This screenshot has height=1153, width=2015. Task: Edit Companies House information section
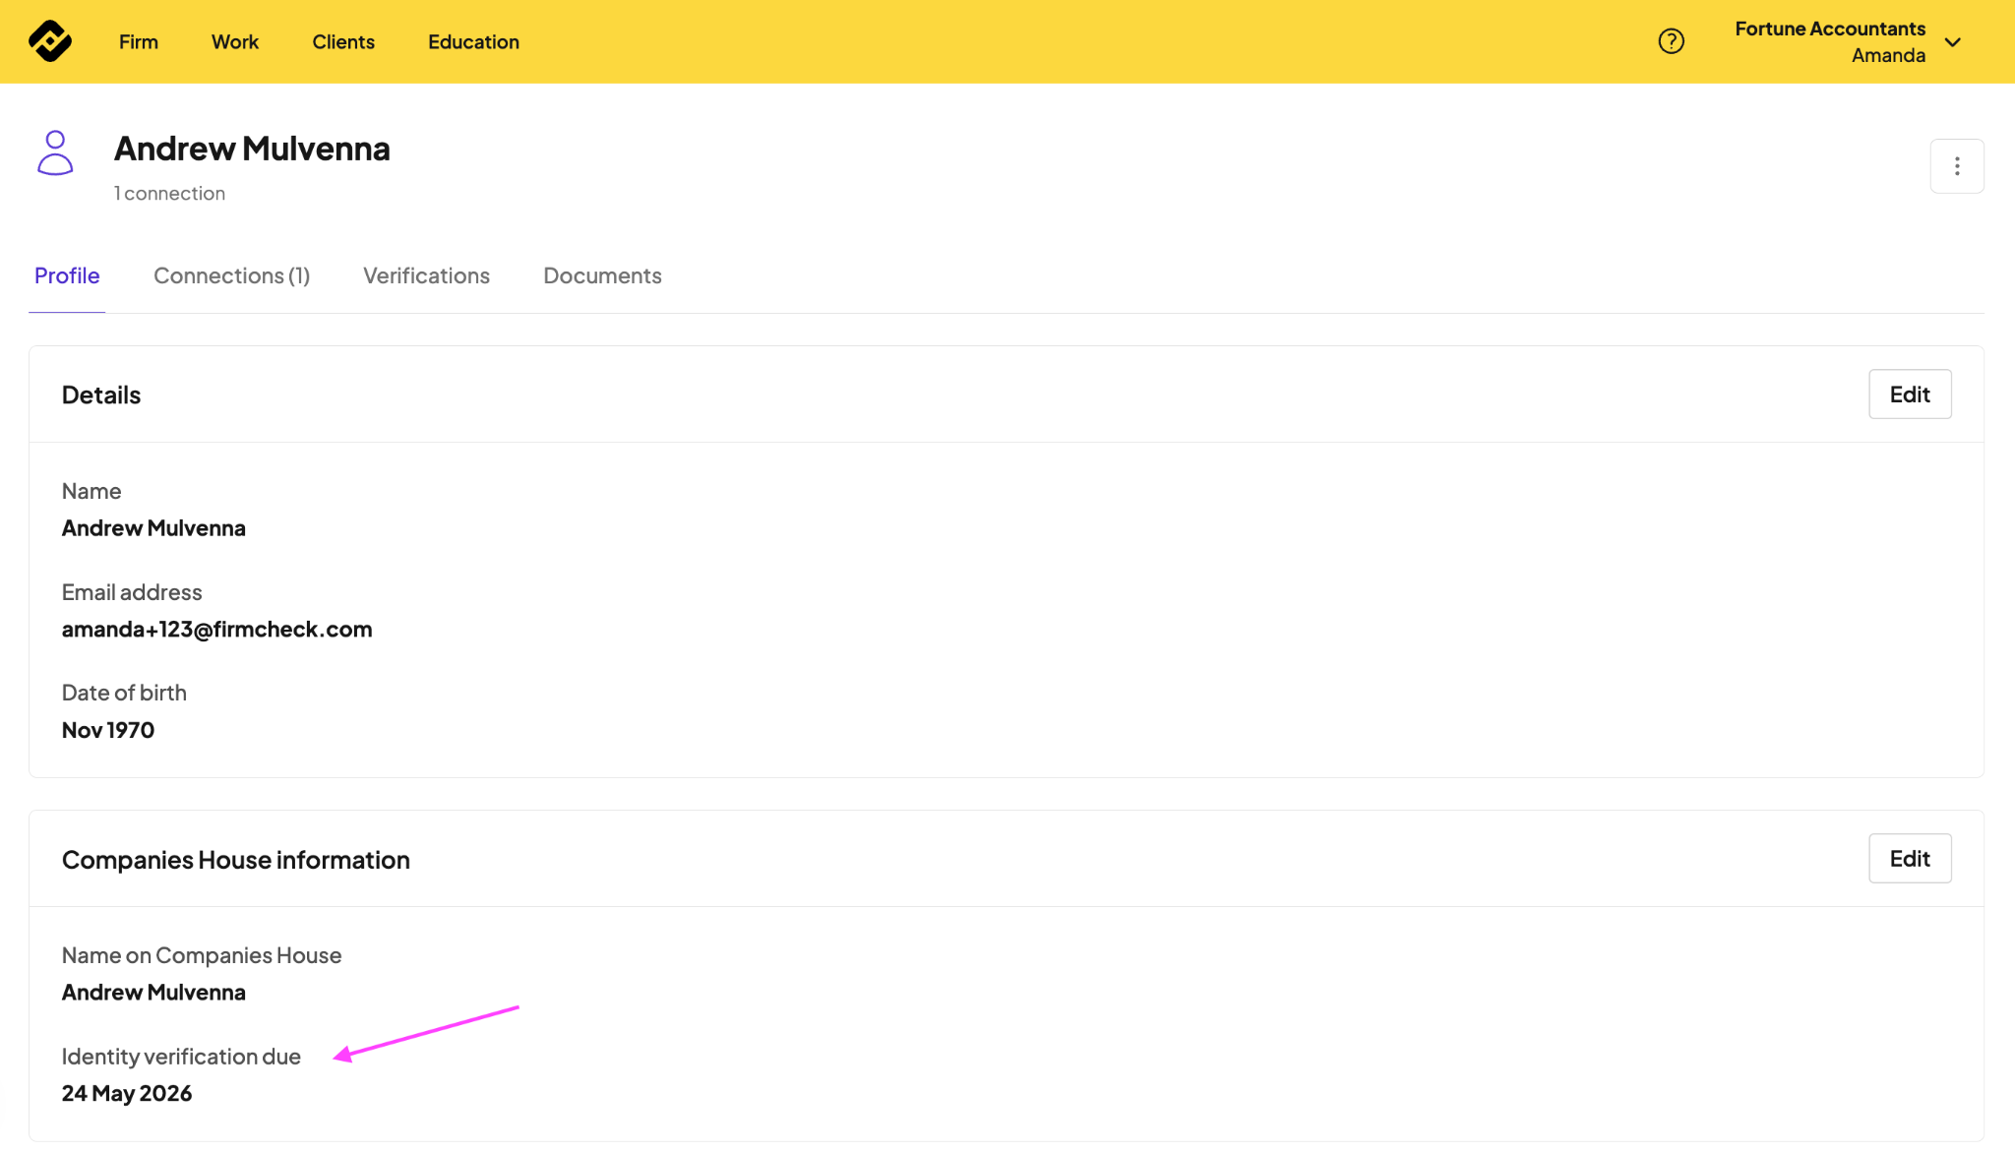1909,859
